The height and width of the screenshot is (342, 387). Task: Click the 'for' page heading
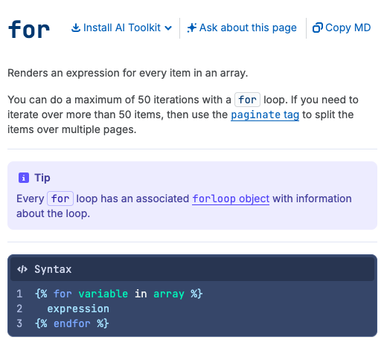(x=29, y=29)
